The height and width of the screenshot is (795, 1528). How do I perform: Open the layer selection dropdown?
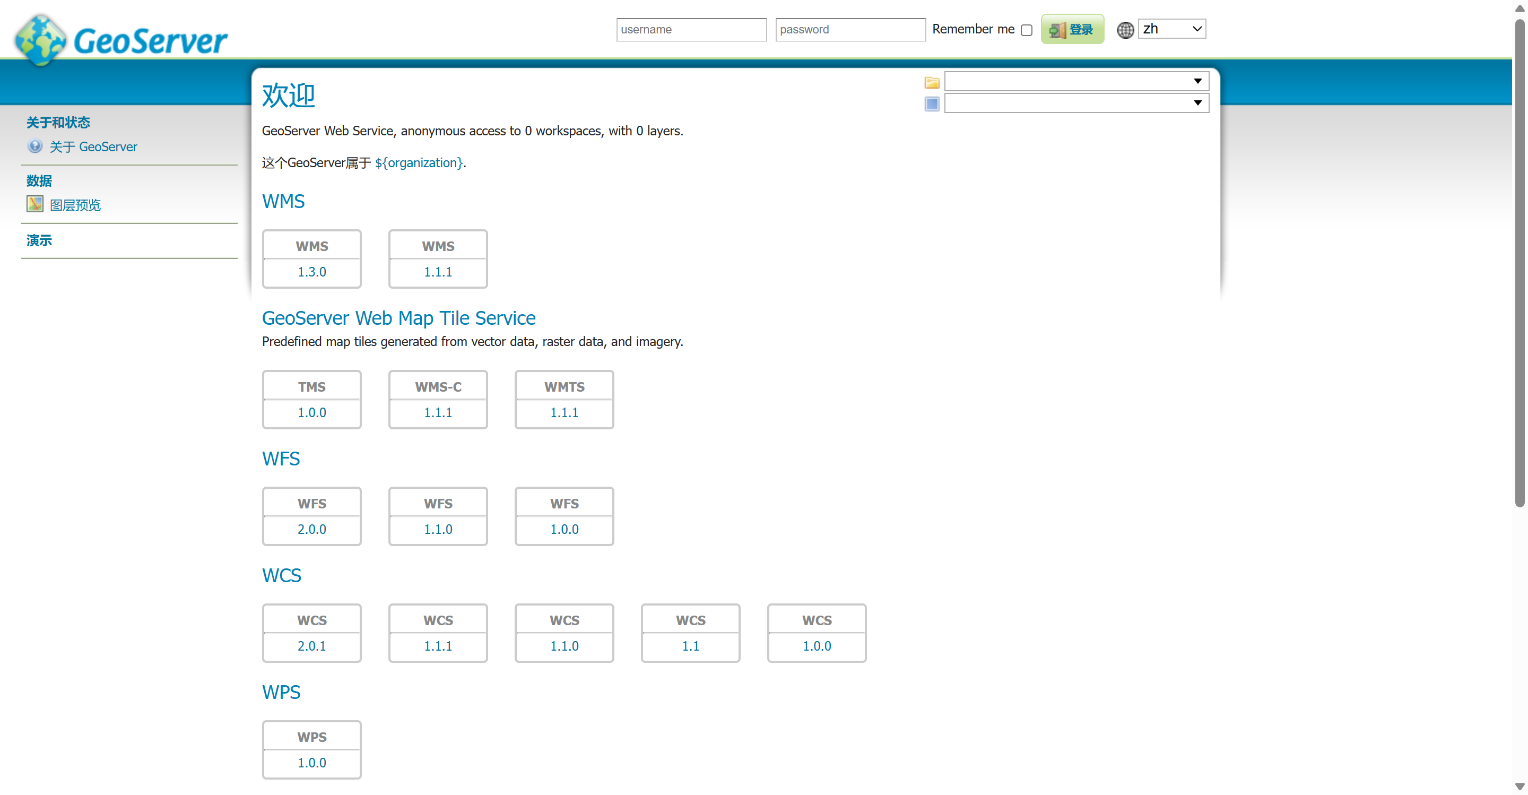pyautogui.click(x=1076, y=103)
